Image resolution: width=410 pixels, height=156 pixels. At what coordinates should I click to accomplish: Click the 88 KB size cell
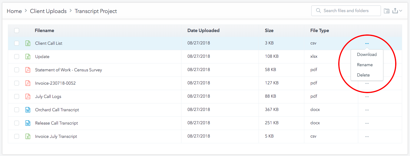[270, 96]
